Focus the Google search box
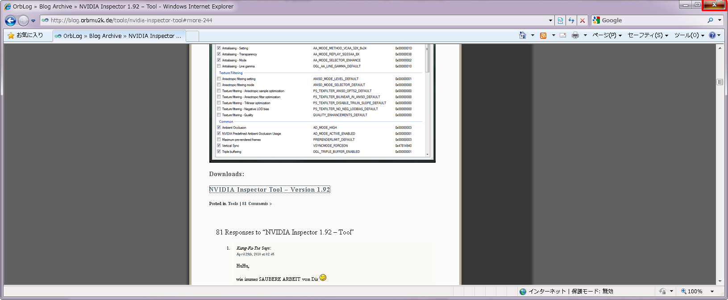This screenshot has height=300, width=728. (x=653, y=21)
